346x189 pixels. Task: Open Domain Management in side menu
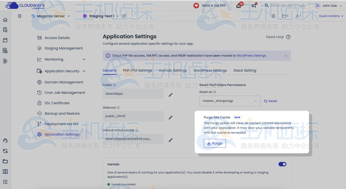(60, 82)
